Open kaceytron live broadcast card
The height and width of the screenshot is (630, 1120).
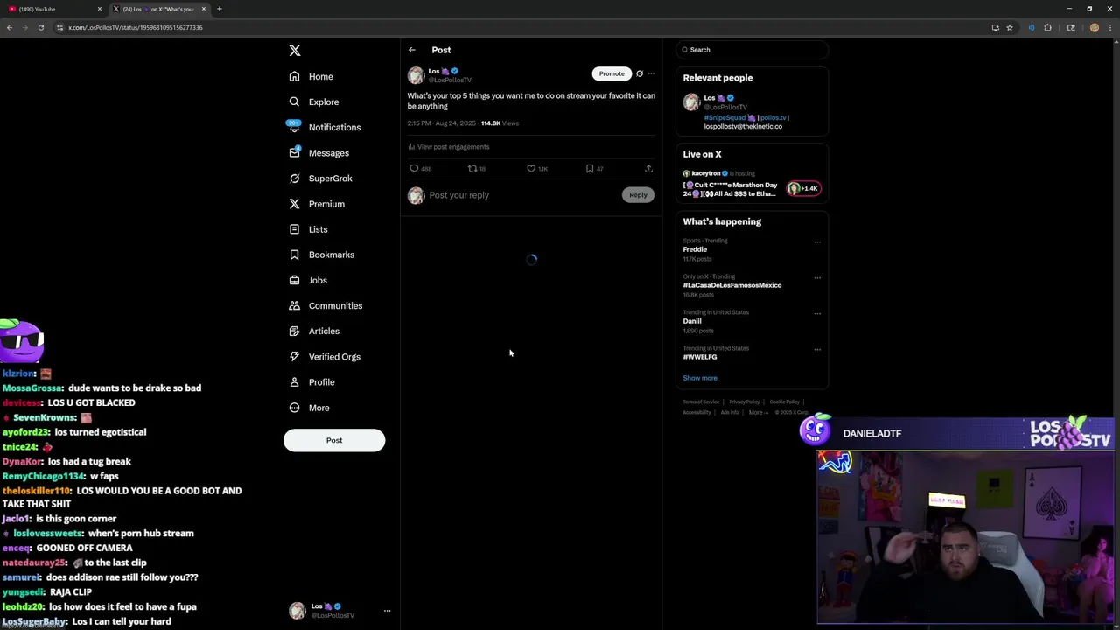752,185
